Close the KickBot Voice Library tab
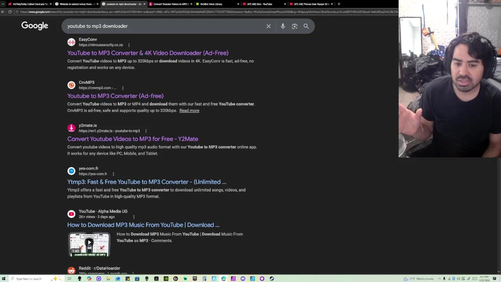Image resolution: width=501 pixels, height=282 pixels. (x=238, y=4)
